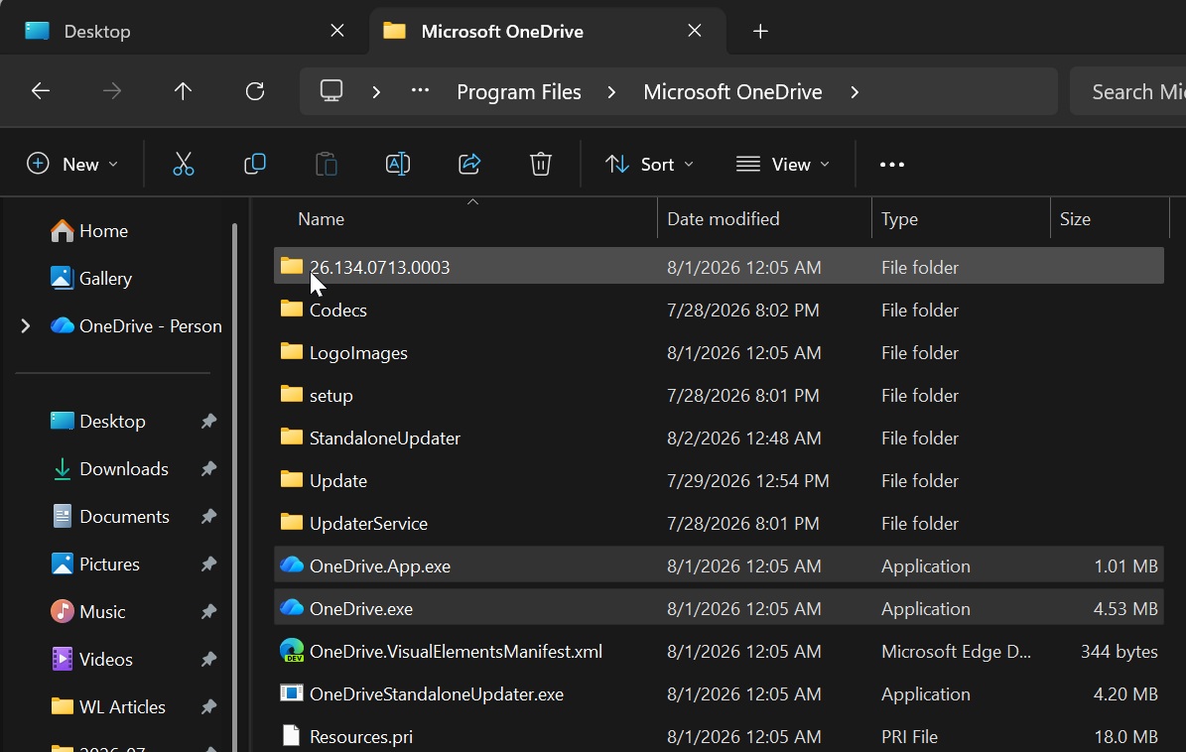
Task: Click the Cut scissors icon
Action: click(183, 164)
